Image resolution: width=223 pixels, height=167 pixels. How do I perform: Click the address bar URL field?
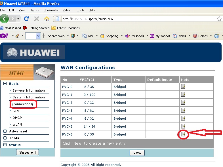coord(139,19)
